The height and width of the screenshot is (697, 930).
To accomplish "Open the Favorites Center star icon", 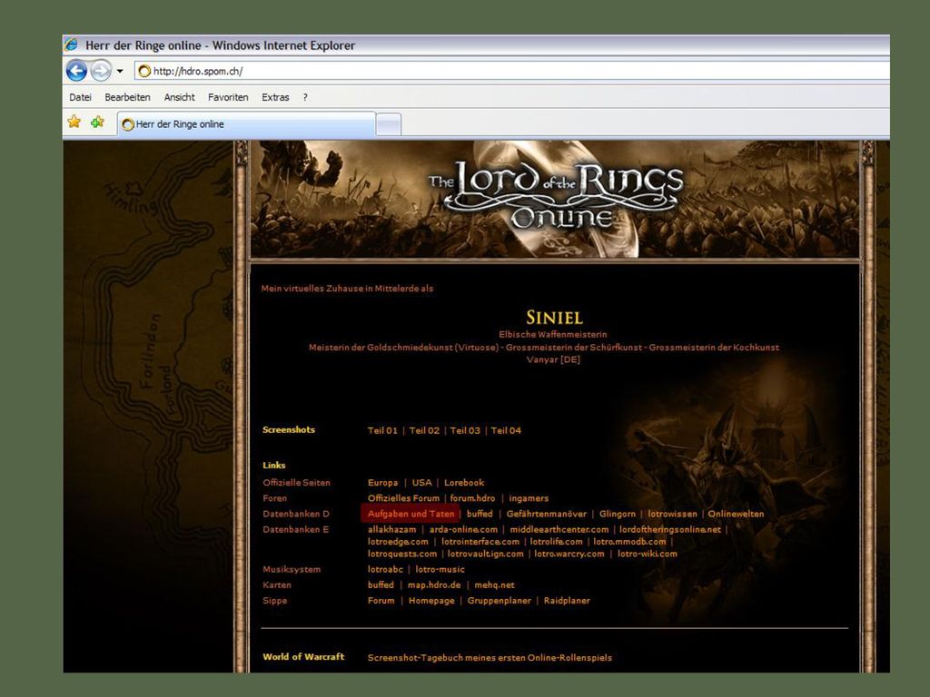I will pos(74,123).
